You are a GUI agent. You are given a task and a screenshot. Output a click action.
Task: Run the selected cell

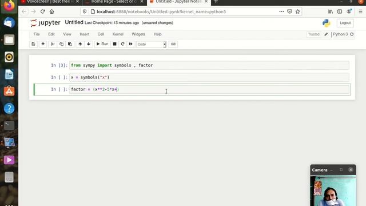102,44
